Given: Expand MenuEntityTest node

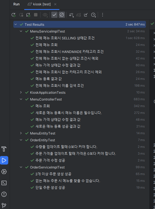Looking at the screenshot, I should point(21,133).
